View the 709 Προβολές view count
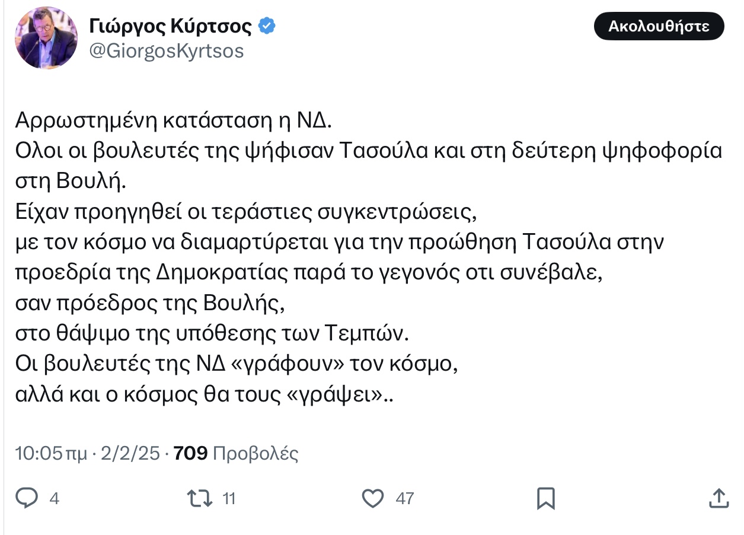 point(236,454)
